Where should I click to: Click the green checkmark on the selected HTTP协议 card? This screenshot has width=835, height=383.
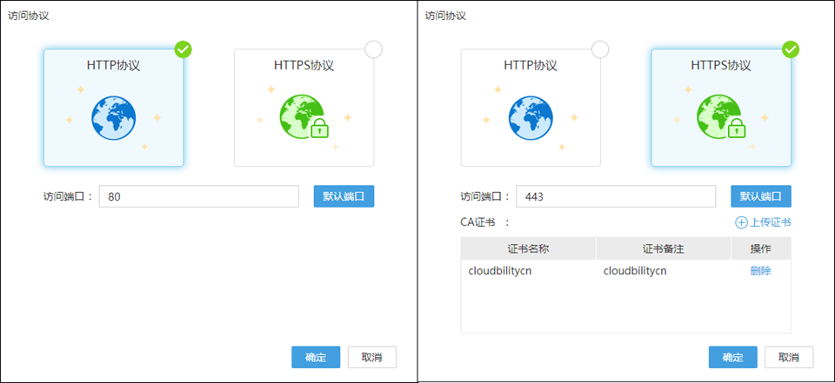pyautogui.click(x=183, y=50)
